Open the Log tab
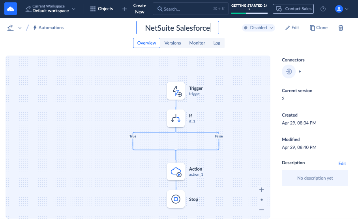Screen dimensions: 358x219 pos(217,43)
